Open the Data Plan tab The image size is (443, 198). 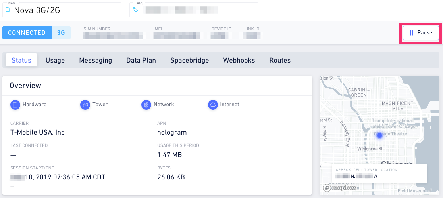141,60
